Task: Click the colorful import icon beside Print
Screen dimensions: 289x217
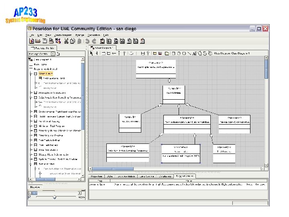Action: pyautogui.click(x=58, y=41)
